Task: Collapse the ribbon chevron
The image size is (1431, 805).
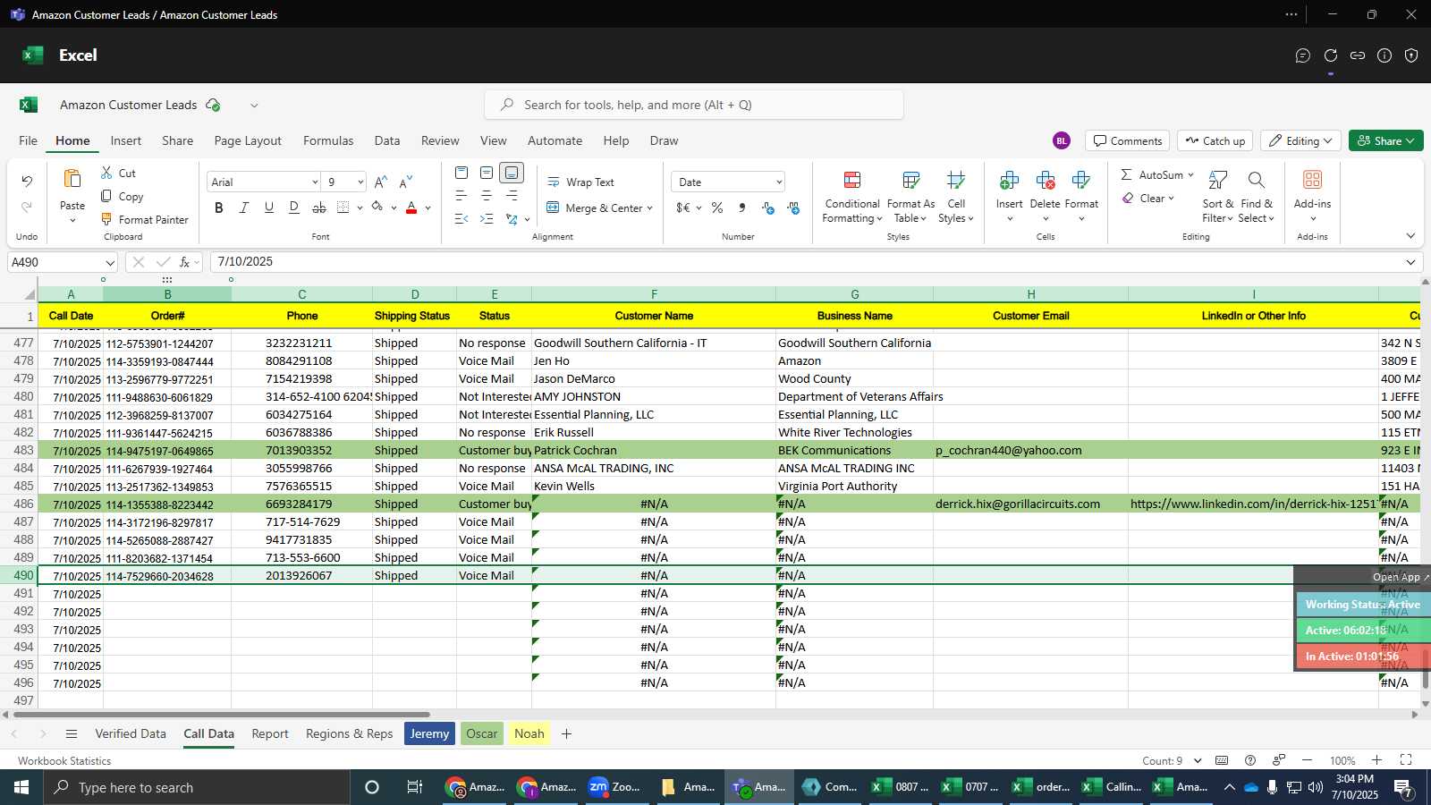Action: point(1410,236)
